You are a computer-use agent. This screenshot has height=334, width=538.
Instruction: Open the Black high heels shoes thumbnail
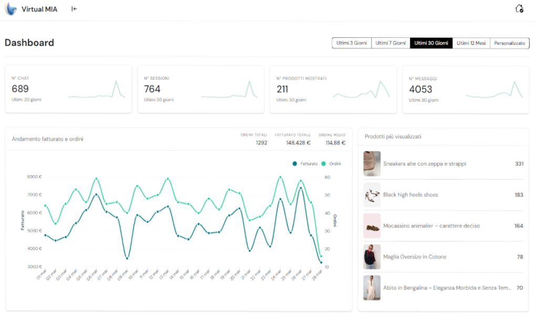point(372,195)
